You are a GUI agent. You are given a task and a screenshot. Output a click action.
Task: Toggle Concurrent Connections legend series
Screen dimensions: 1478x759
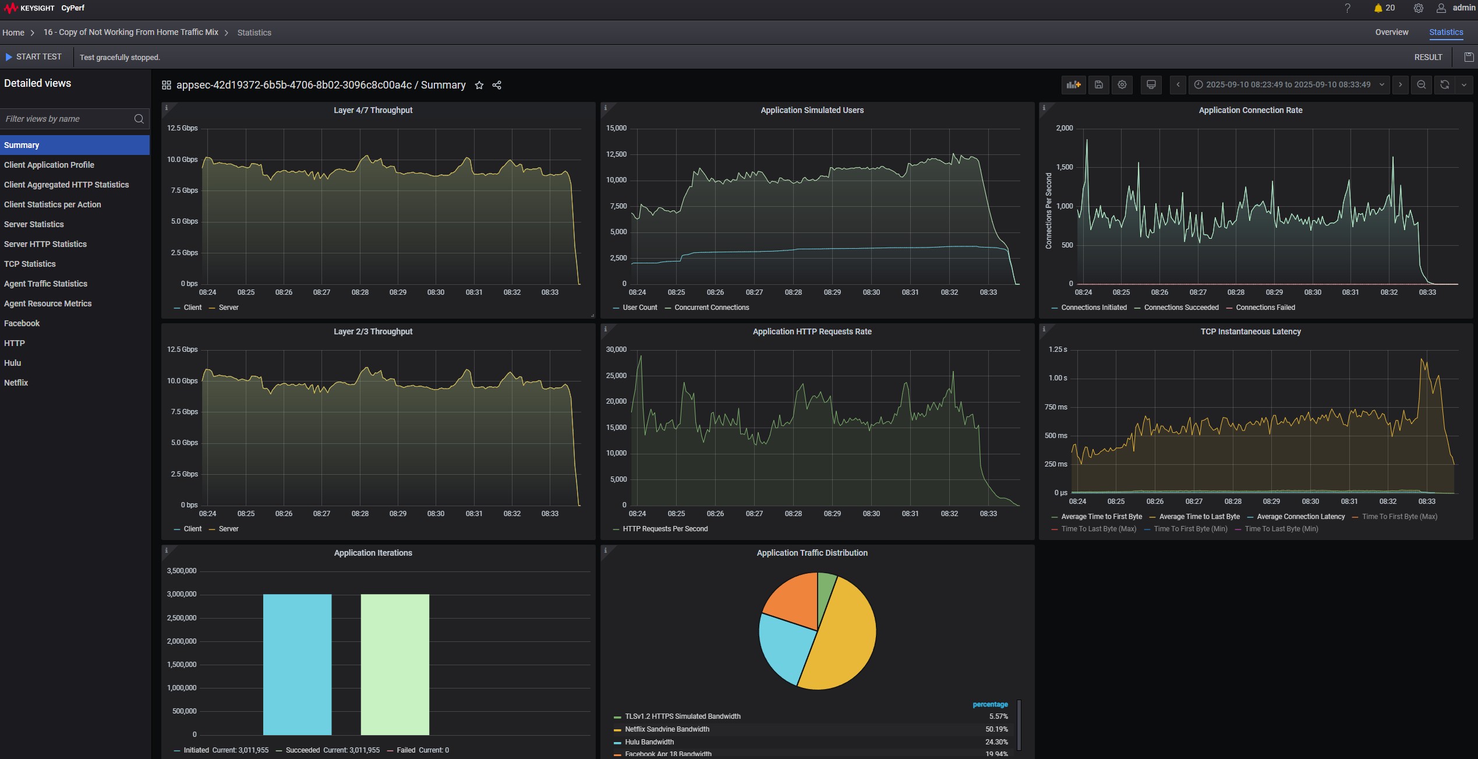[x=711, y=308]
